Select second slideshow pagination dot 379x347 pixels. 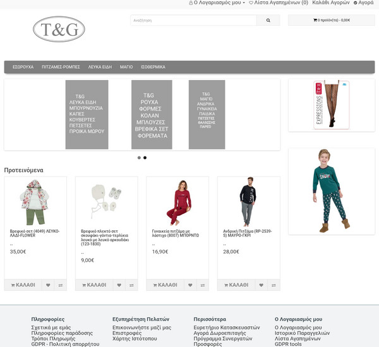coord(145,158)
